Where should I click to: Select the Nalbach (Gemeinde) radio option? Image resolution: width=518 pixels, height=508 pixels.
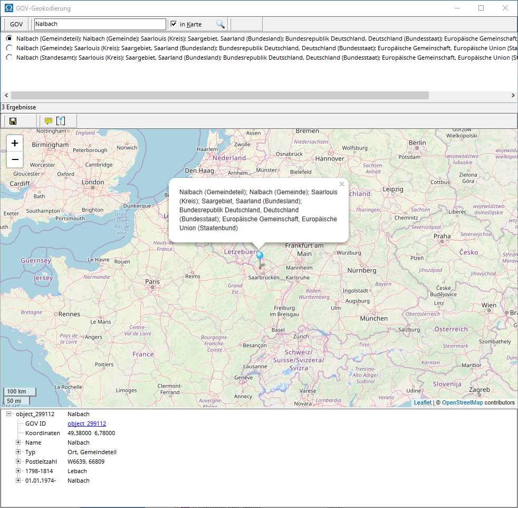pyautogui.click(x=9, y=48)
